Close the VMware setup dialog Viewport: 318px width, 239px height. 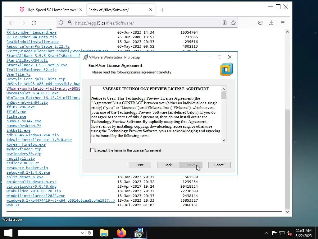(229, 57)
